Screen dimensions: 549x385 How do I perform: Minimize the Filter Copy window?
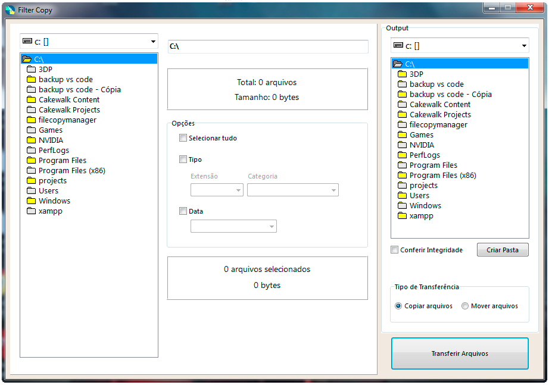coord(492,7)
